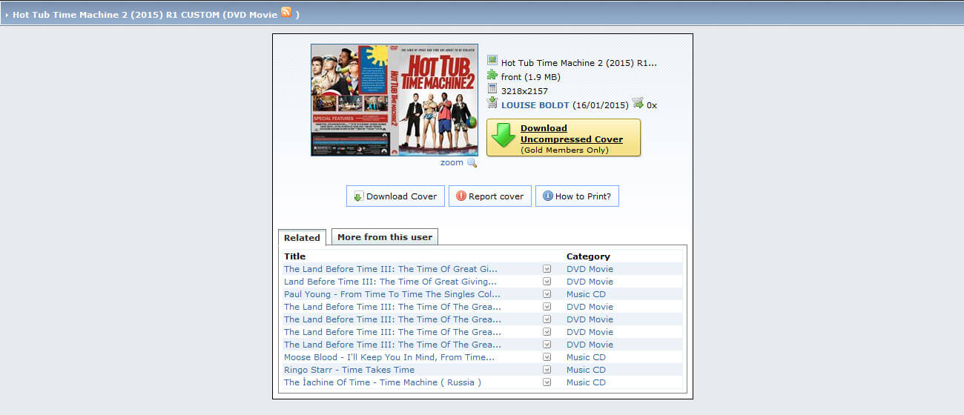Expand dropdown for Paul Young row

point(547,294)
